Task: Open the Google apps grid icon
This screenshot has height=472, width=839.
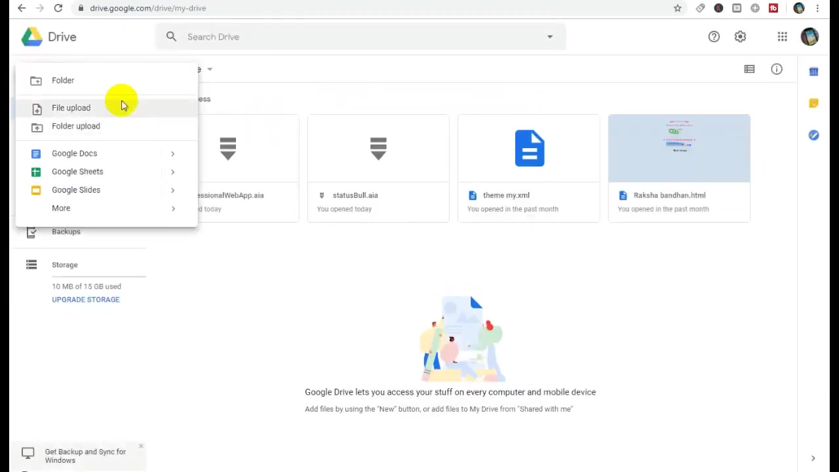Action: click(782, 37)
